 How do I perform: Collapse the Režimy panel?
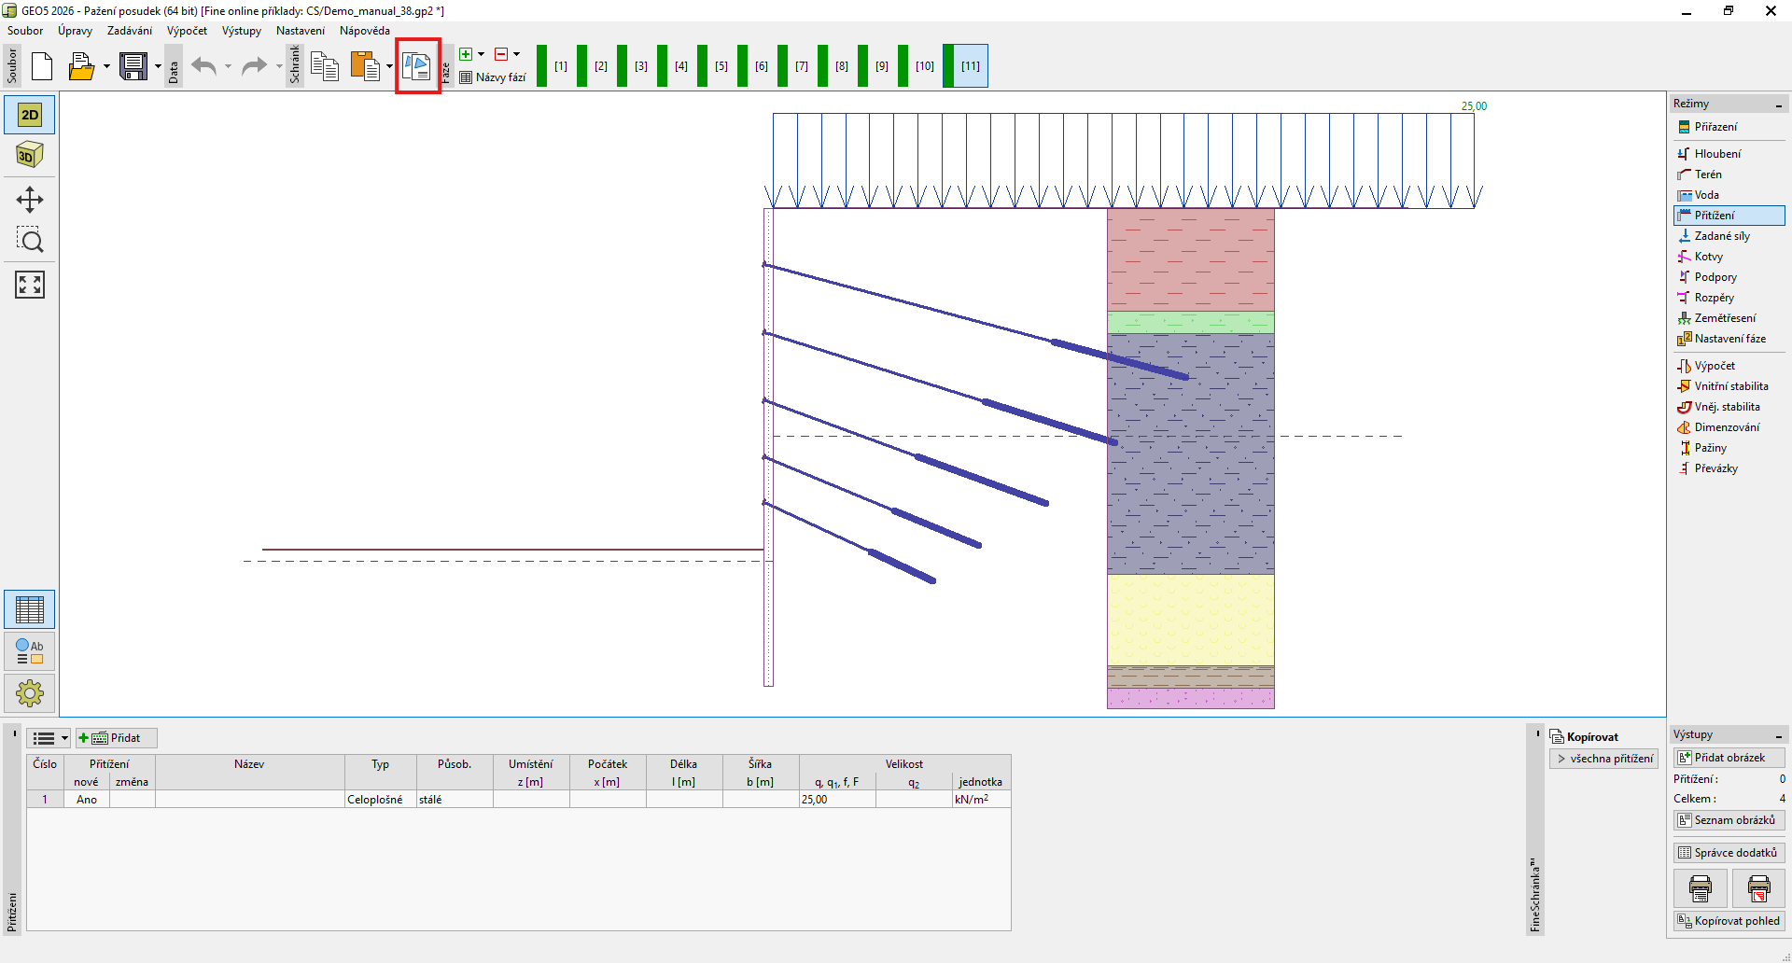pyautogui.click(x=1778, y=105)
